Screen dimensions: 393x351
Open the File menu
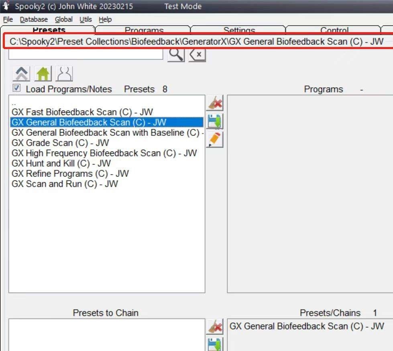pos(8,20)
